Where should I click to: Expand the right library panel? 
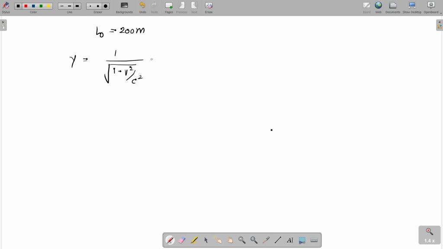440,25
